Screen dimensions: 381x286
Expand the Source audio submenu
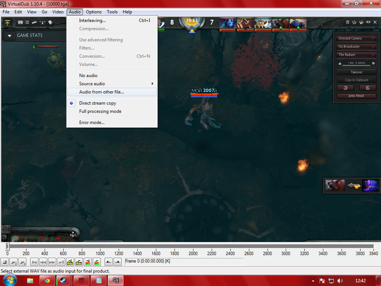(x=112, y=84)
